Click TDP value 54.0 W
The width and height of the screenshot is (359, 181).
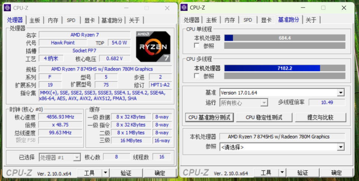[119, 43]
